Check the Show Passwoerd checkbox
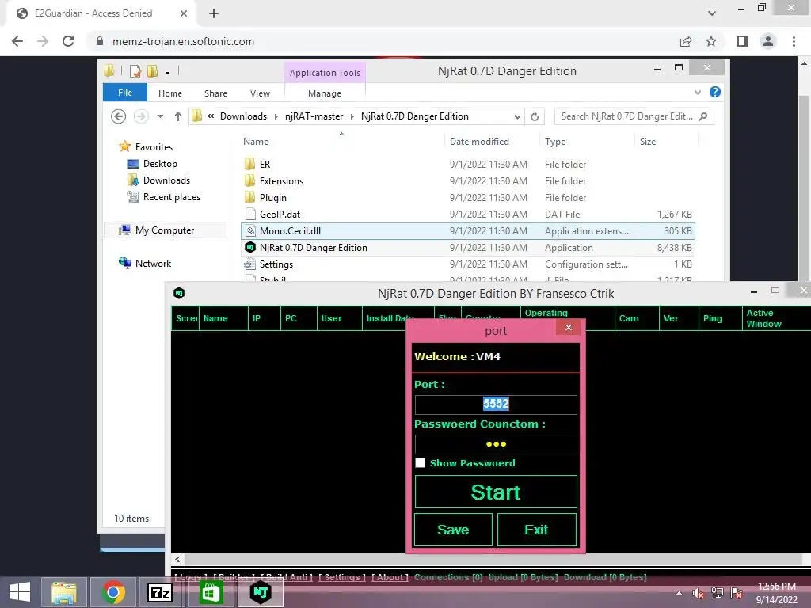Viewport: 811px width, 608px height. coord(420,463)
